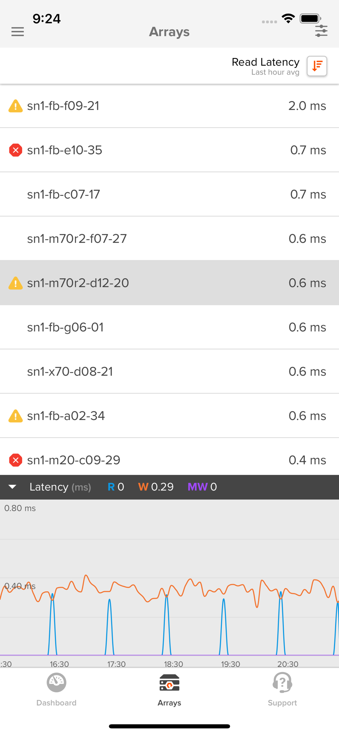Open the Read Latency sort metric selector

[266, 66]
